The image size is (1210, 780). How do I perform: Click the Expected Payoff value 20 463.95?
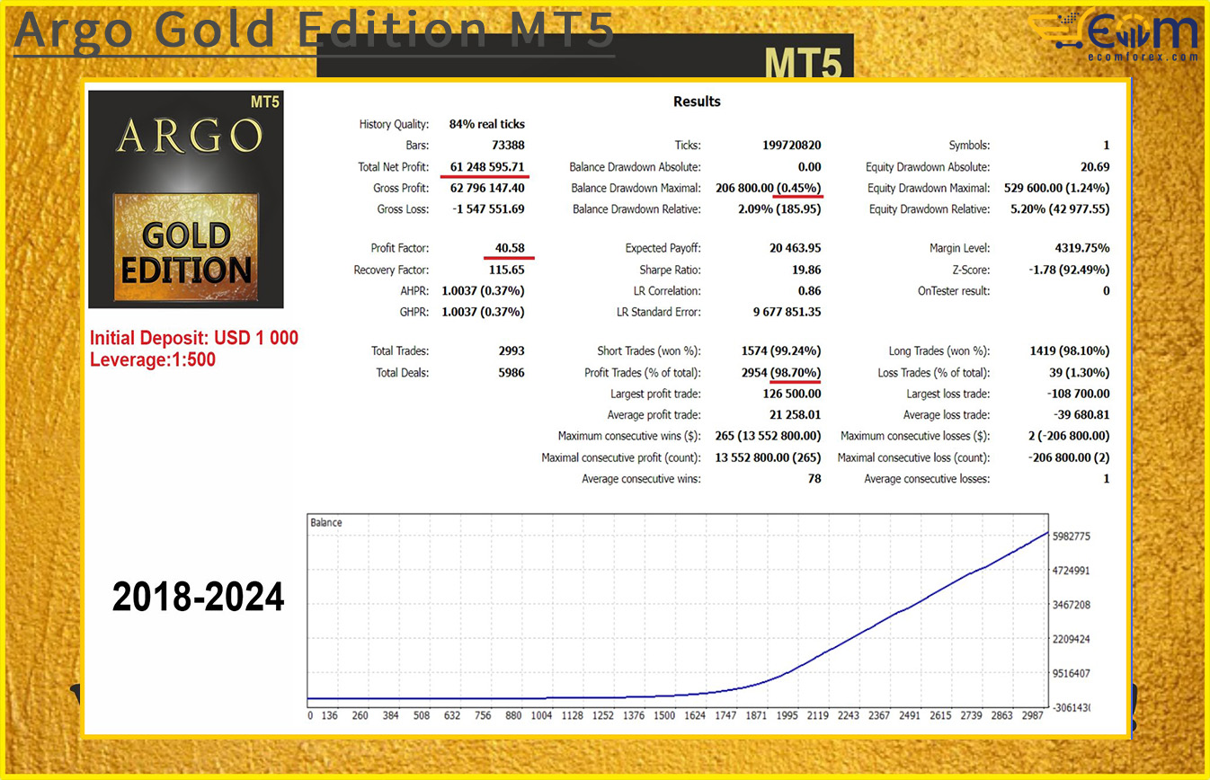[x=796, y=248]
